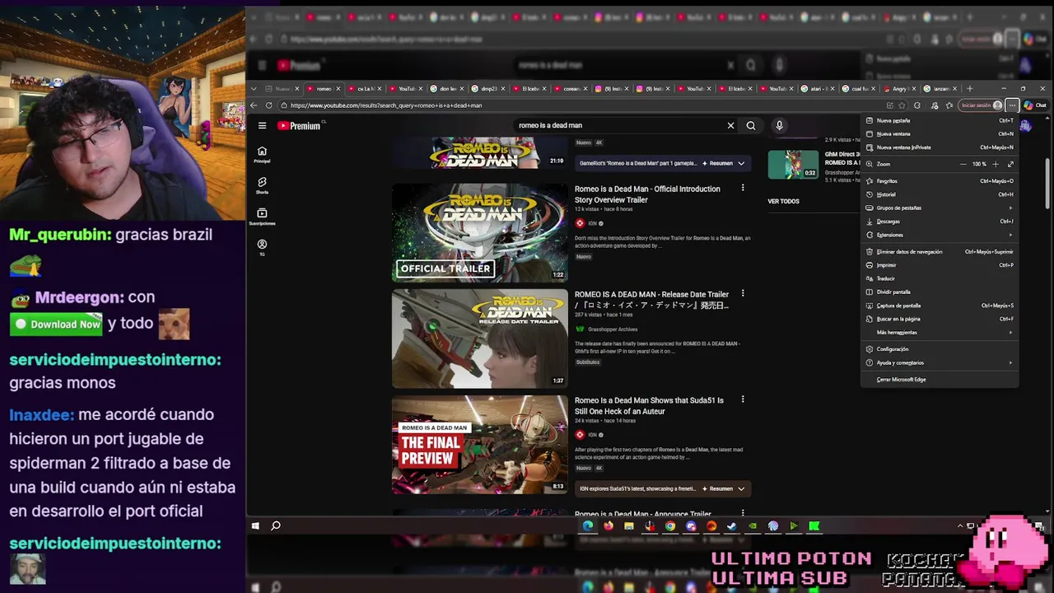Expand Extensiones submenu in Edge menu
1054x593 pixels.
click(940, 235)
